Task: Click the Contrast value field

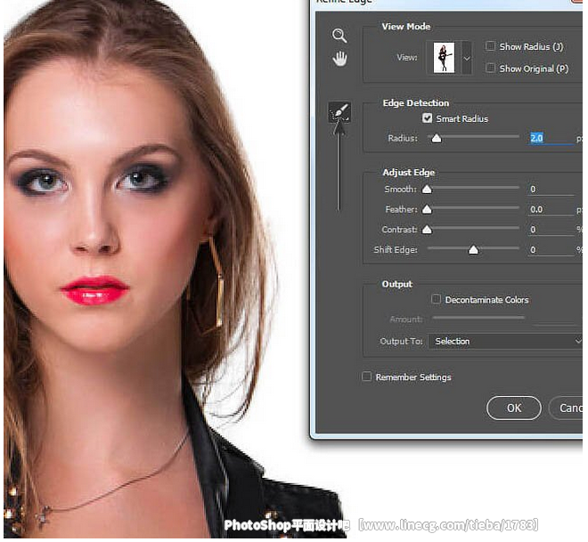Action: coord(551,230)
